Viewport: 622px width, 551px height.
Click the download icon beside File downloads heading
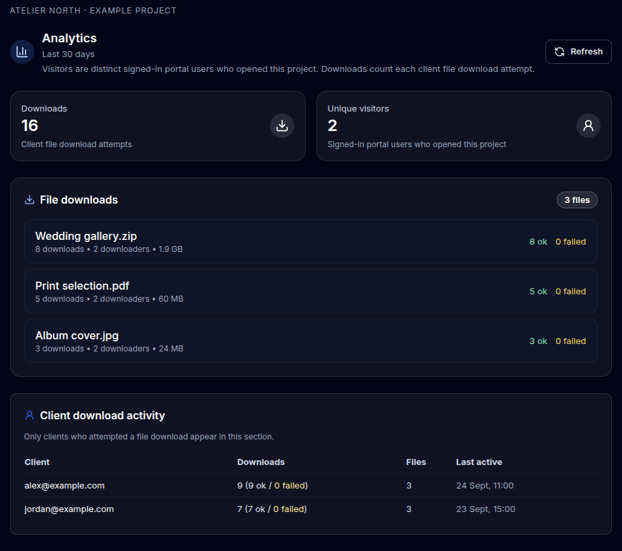30,200
